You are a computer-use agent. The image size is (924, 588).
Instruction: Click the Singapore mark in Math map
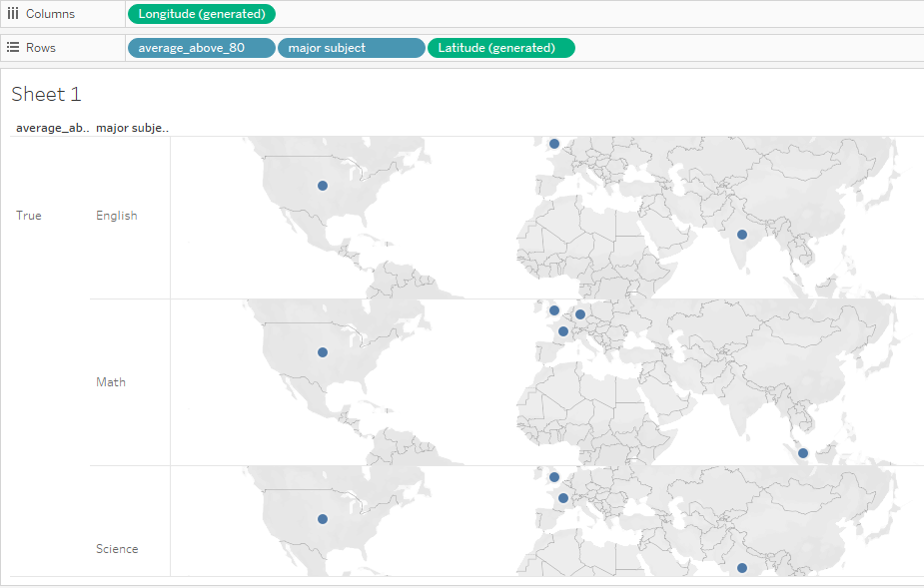pos(803,453)
